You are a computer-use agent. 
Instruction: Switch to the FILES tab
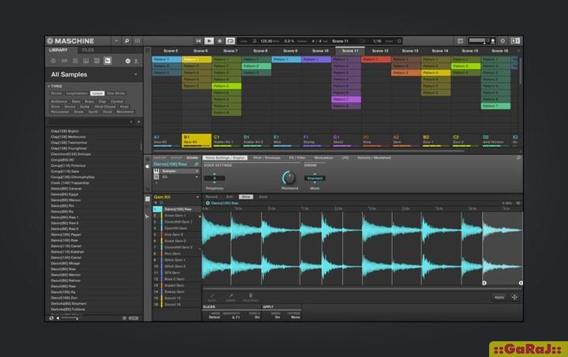pos(88,50)
